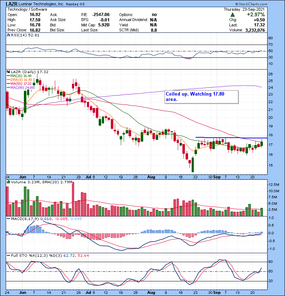Viewport: 285px width, 296px height.
Task: Click the tallest red volume bar in late June
Action: point(73,199)
